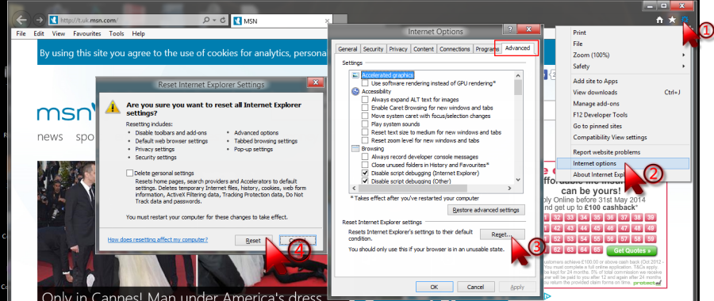The height and width of the screenshot is (301, 714).
Task: Enable Play system sounds checkbox
Action: (365, 124)
